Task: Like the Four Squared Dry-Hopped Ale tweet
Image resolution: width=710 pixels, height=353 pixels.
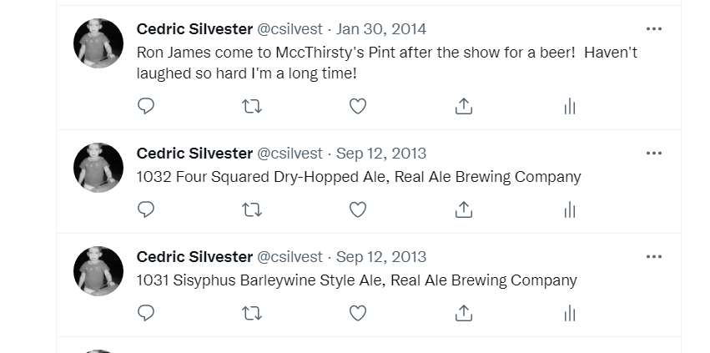Action: coord(357,209)
